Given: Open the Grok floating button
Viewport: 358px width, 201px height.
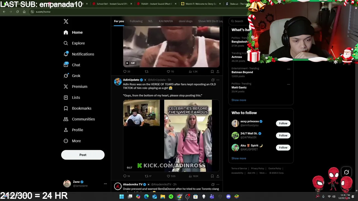Looking at the screenshot, I should pyautogui.click(x=346, y=172).
